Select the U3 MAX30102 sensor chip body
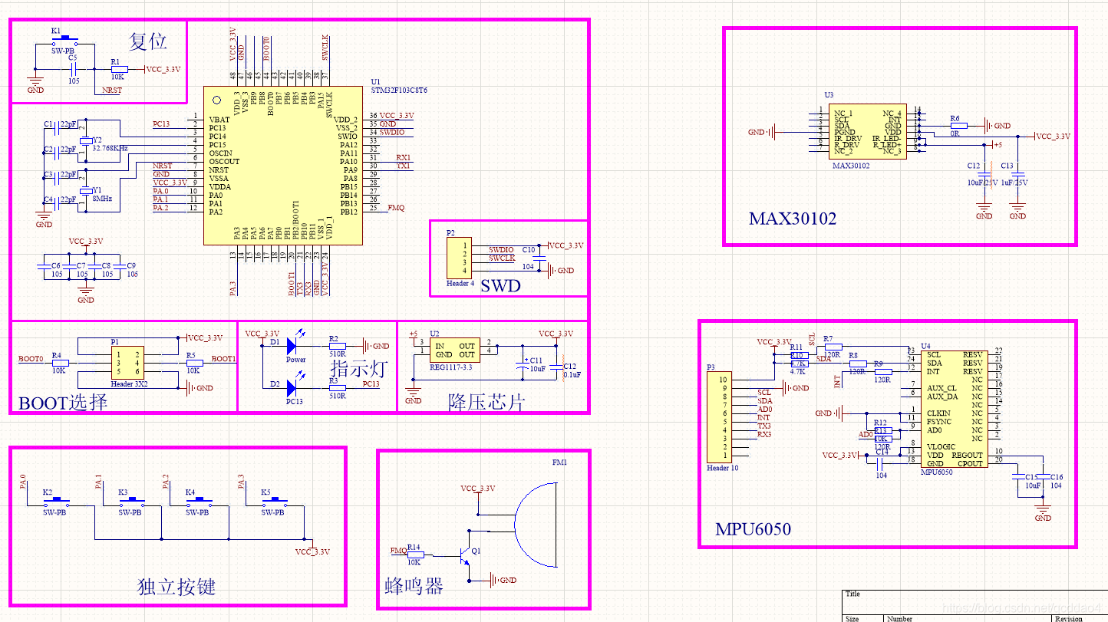The height and width of the screenshot is (622, 1108). pos(868,132)
